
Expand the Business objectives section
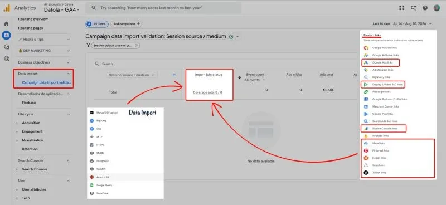point(68,62)
